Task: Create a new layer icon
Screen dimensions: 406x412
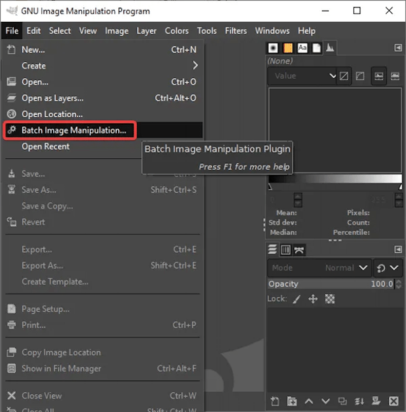Action: coord(275,401)
